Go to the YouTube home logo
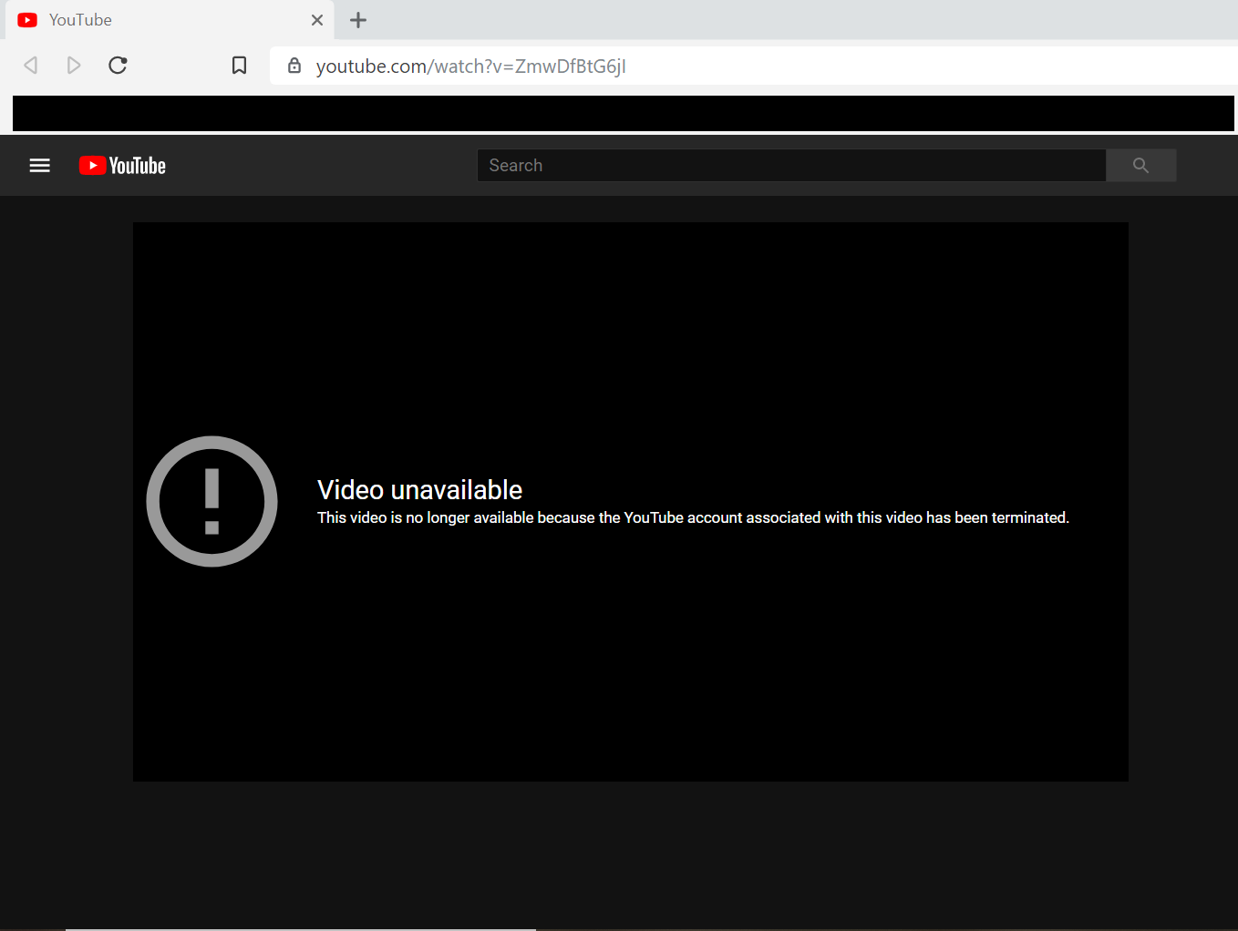 (122, 166)
